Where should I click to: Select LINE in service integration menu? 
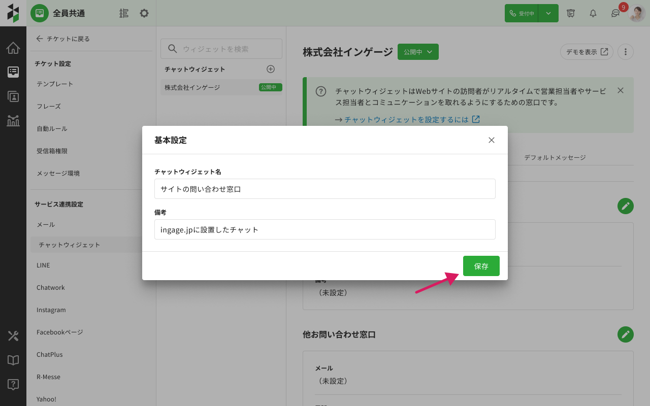coord(43,265)
